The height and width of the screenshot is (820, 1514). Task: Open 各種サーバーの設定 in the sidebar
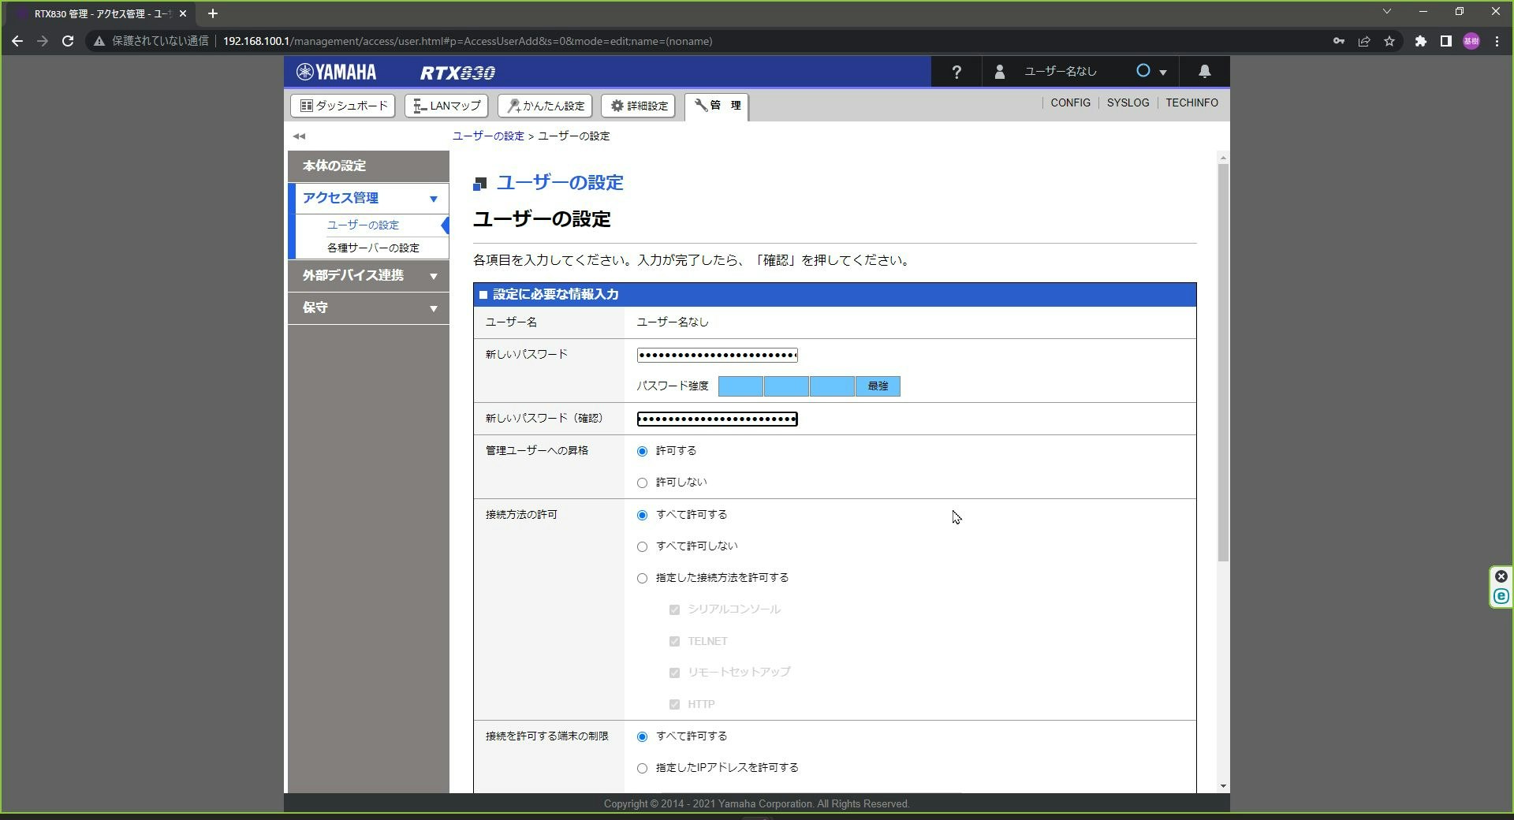[x=374, y=248]
